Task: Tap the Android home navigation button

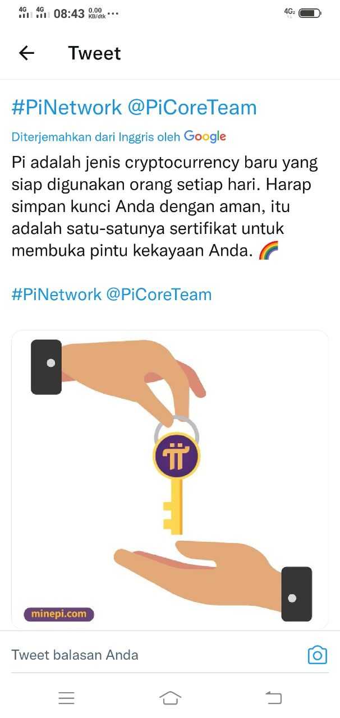Action: [170, 698]
